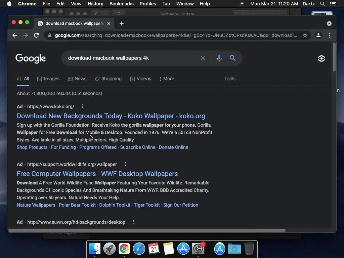Open 'Free Computer Wallpapers - WWF' result

(x=97, y=174)
